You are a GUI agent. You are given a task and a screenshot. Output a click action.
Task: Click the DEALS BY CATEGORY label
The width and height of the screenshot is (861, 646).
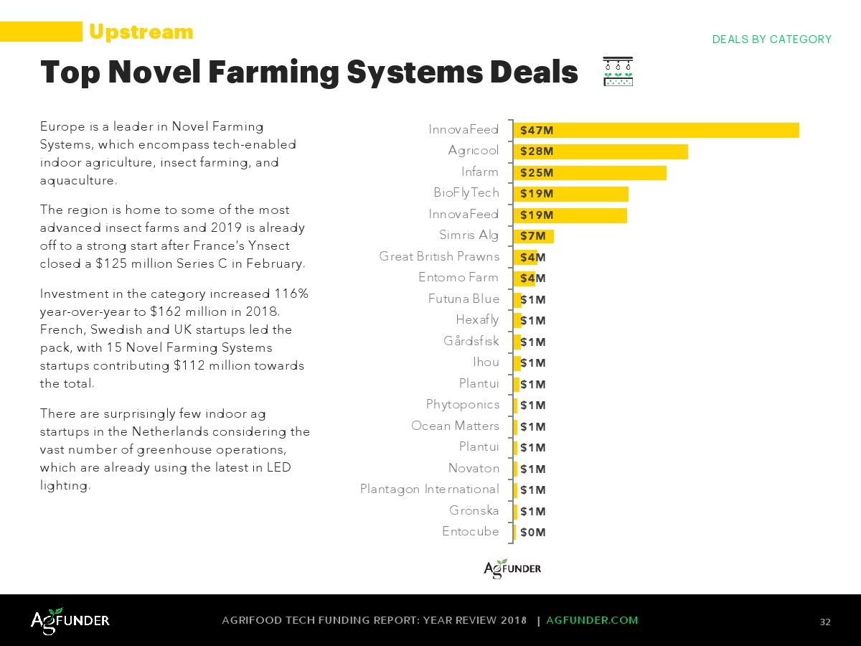pos(771,39)
